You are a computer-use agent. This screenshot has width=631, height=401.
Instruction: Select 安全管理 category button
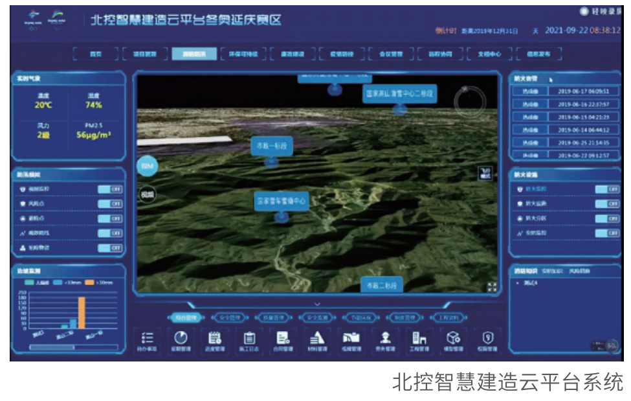(x=230, y=317)
